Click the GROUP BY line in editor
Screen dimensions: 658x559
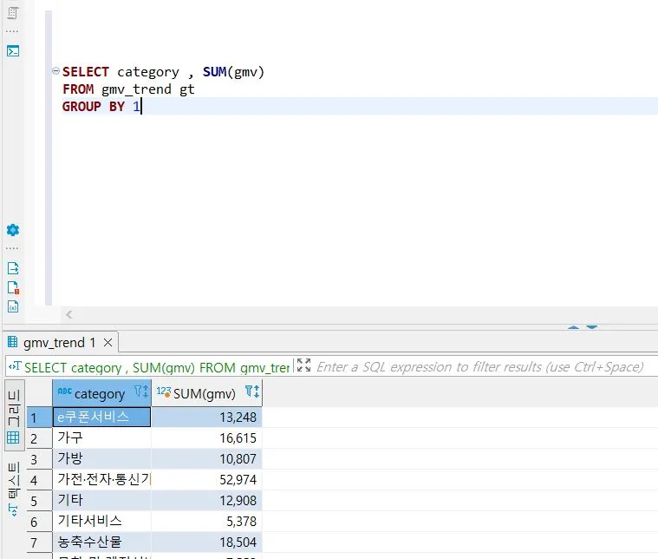pos(101,107)
